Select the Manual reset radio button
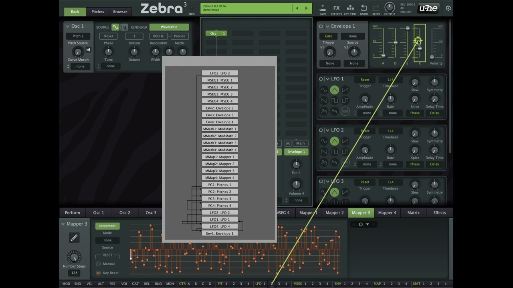Viewport: 513px width, 288px height. [98, 264]
